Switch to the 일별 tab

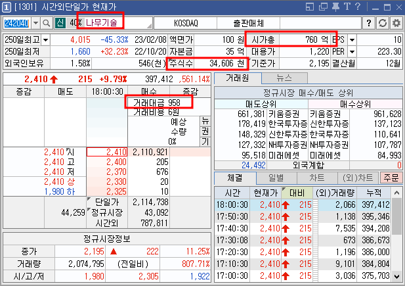point(276,178)
